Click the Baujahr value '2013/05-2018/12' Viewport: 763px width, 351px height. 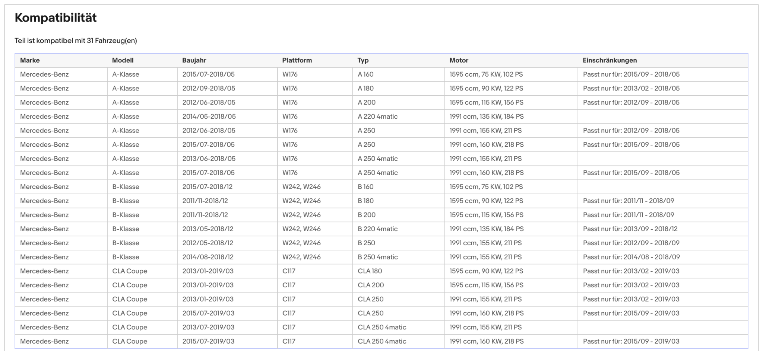[208, 229]
